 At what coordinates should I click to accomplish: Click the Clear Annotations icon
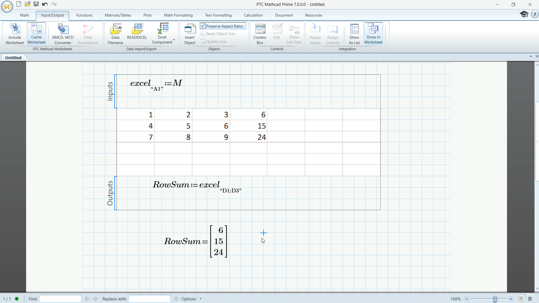88,34
